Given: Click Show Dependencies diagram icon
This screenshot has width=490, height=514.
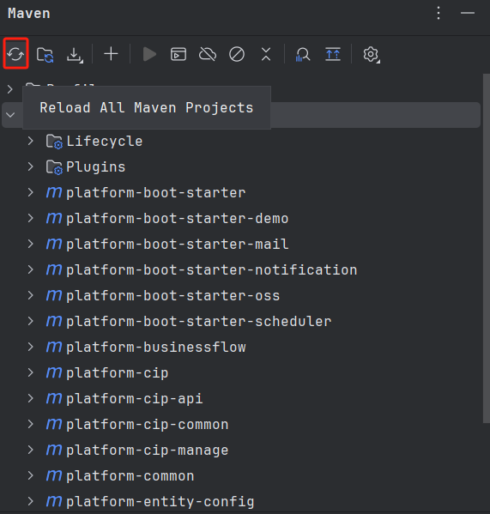Looking at the screenshot, I should (x=333, y=54).
